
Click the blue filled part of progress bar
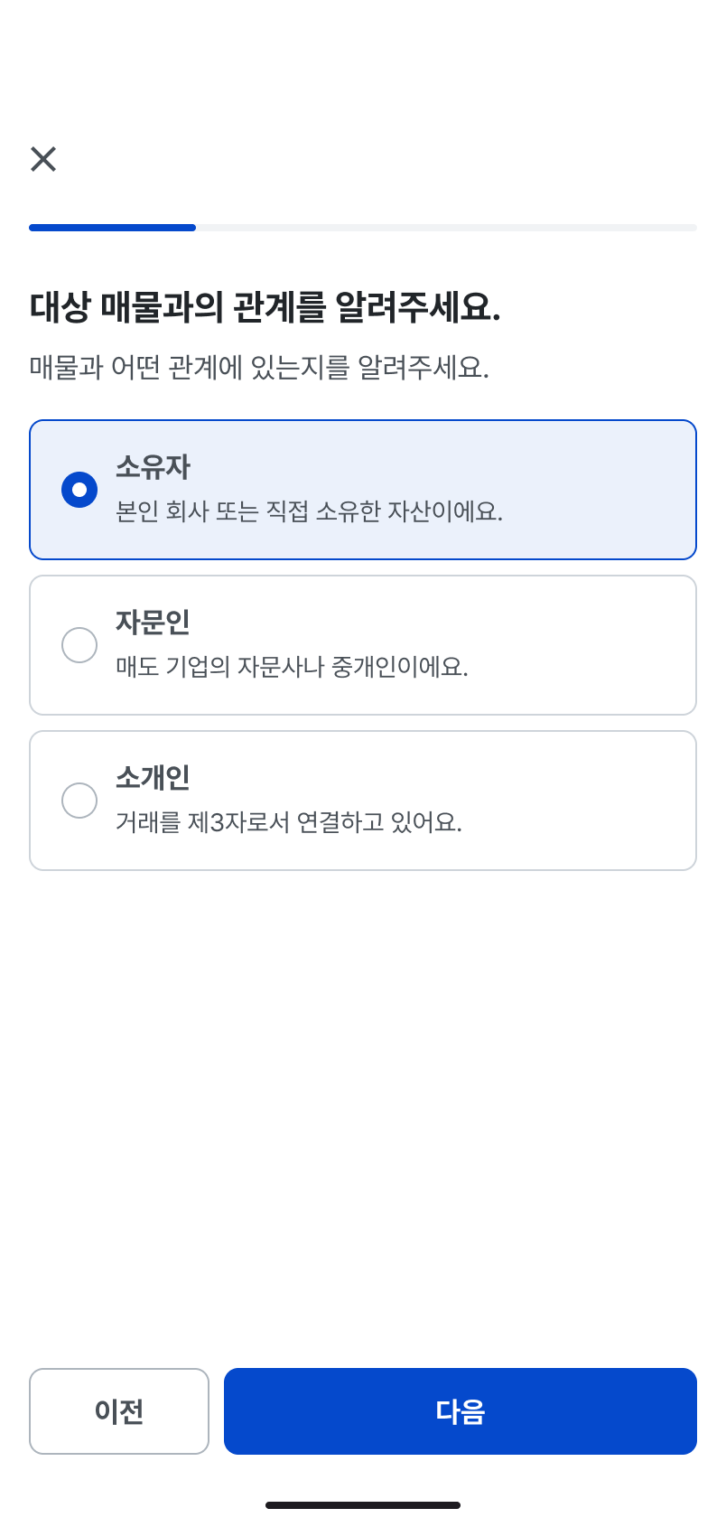[x=112, y=228]
